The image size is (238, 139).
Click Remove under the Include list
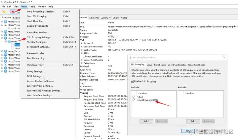coord(161,121)
